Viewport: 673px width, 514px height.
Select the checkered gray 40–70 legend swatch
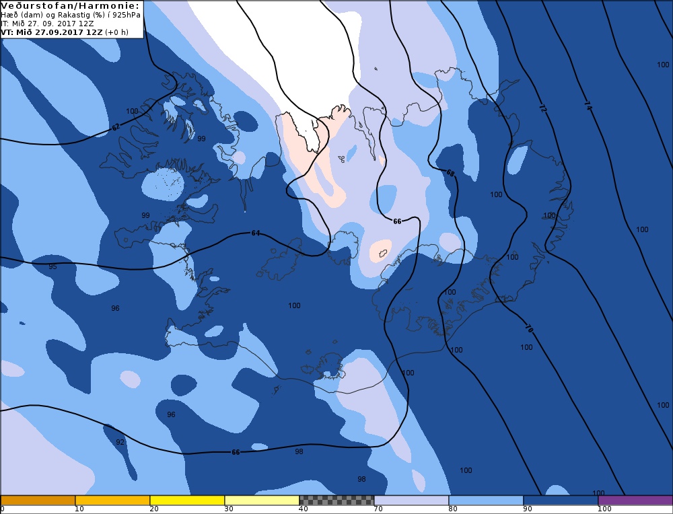pyautogui.click(x=336, y=501)
